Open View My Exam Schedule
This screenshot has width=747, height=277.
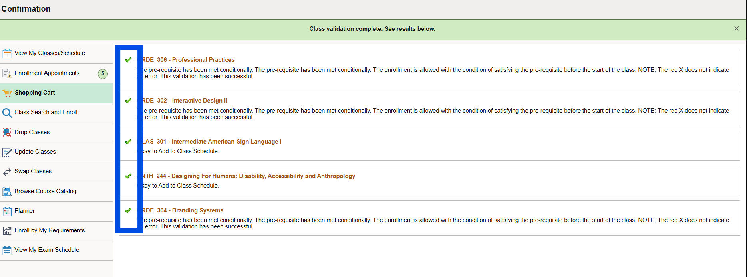tap(47, 250)
